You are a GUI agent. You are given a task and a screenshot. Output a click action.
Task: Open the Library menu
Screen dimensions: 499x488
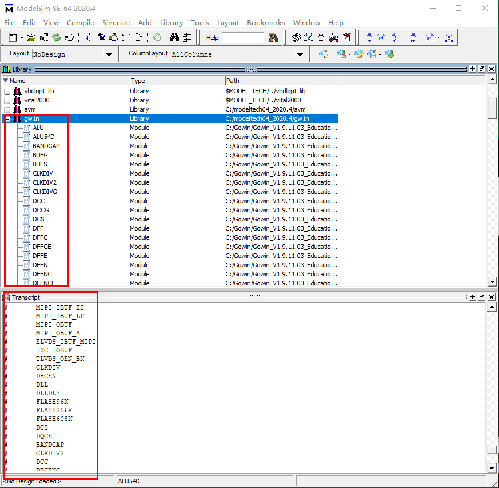[171, 23]
